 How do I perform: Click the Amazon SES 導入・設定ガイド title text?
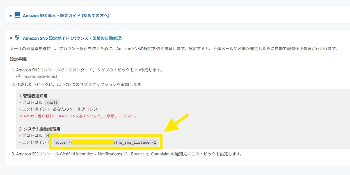[x=66, y=16]
